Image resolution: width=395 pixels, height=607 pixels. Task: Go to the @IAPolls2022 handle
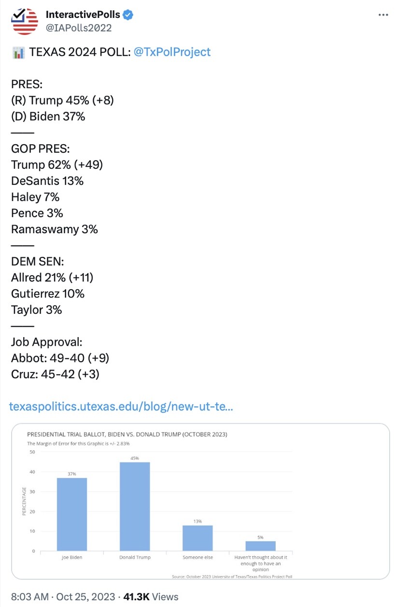[79, 28]
